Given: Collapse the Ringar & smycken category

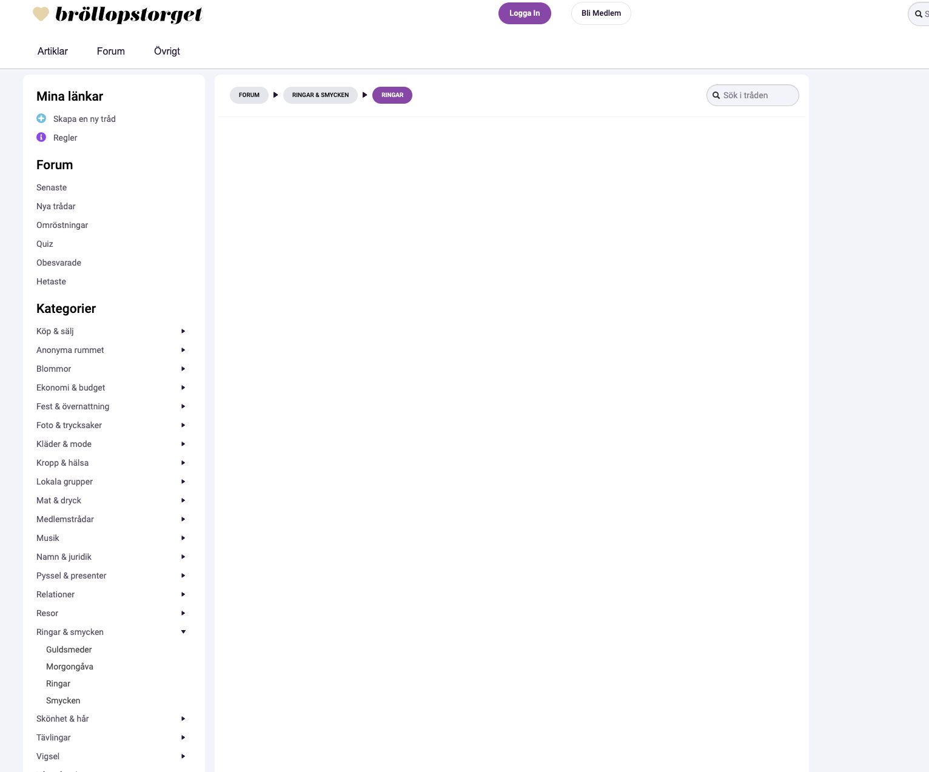Looking at the screenshot, I should click(x=183, y=632).
